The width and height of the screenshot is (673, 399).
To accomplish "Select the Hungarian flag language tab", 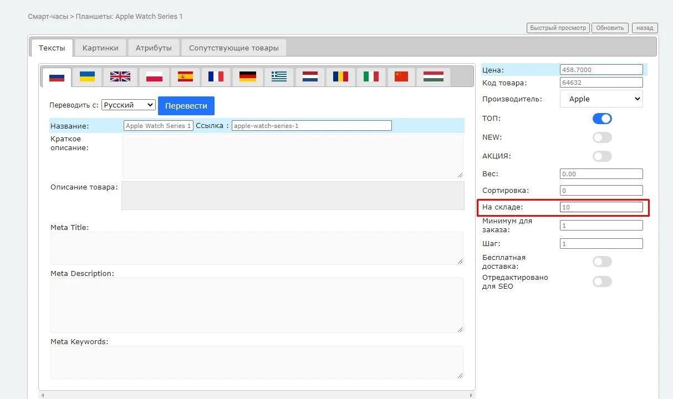I will coord(433,76).
